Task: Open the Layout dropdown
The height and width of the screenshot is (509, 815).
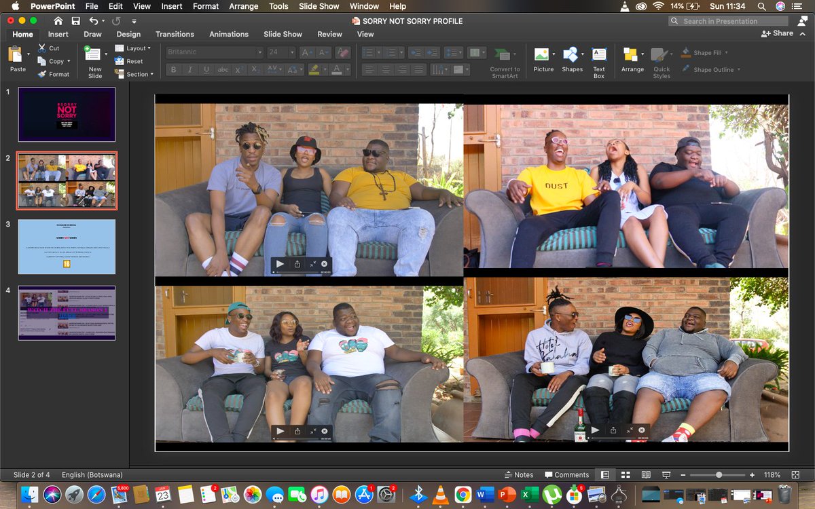Action: point(132,48)
